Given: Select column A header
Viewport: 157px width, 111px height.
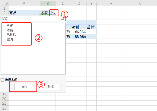Looking at the screenshot, I should coord(24,3).
